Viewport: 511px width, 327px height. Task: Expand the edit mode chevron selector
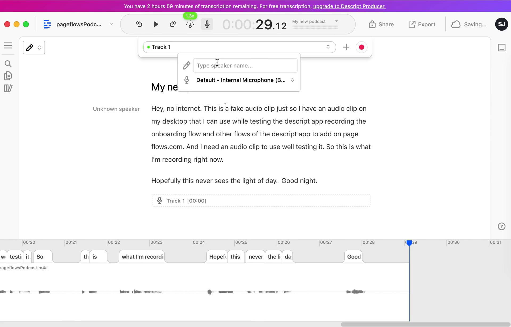(x=39, y=48)
